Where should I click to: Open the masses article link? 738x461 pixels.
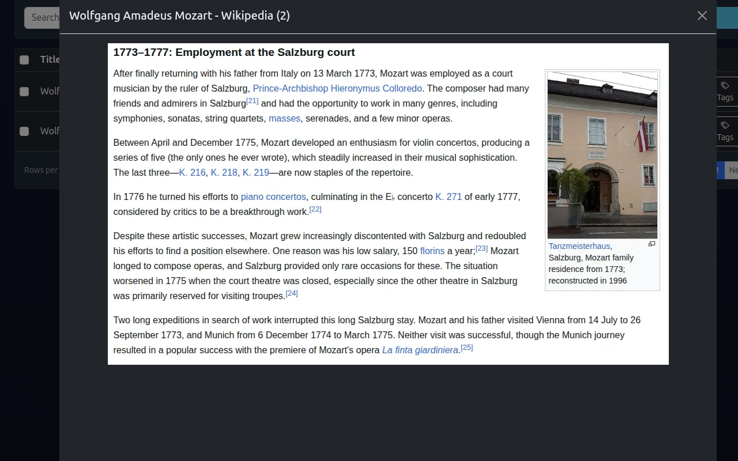tap(284, 118)
